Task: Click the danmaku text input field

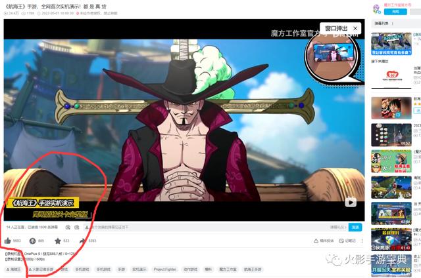Action: coord(204,228)
